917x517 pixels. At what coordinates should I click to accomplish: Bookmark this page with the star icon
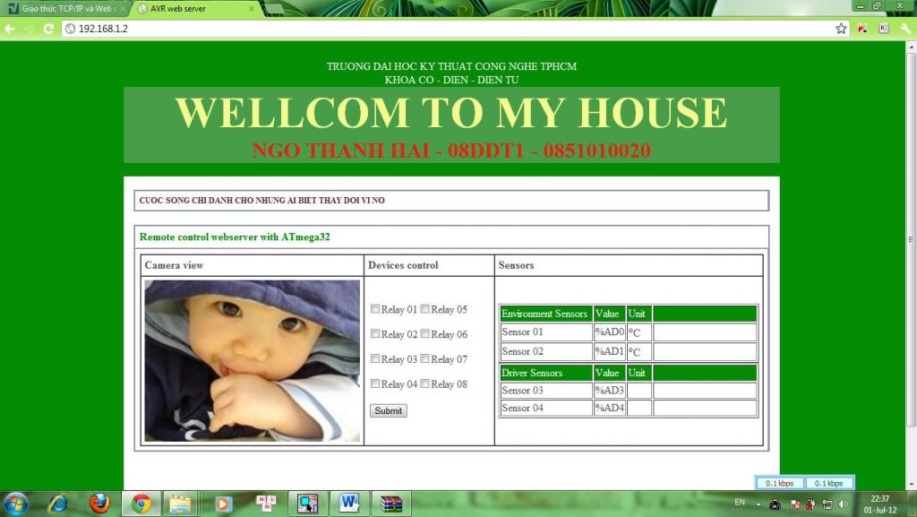pyautogui.click(x=841, y=28)
